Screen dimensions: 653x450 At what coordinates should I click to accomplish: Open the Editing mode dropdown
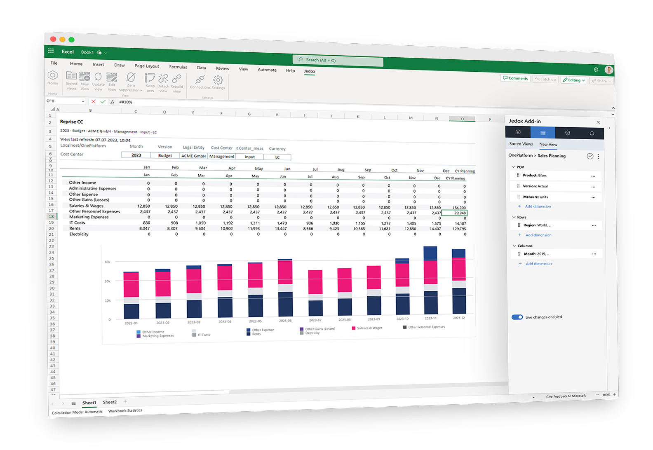point(574,80)
